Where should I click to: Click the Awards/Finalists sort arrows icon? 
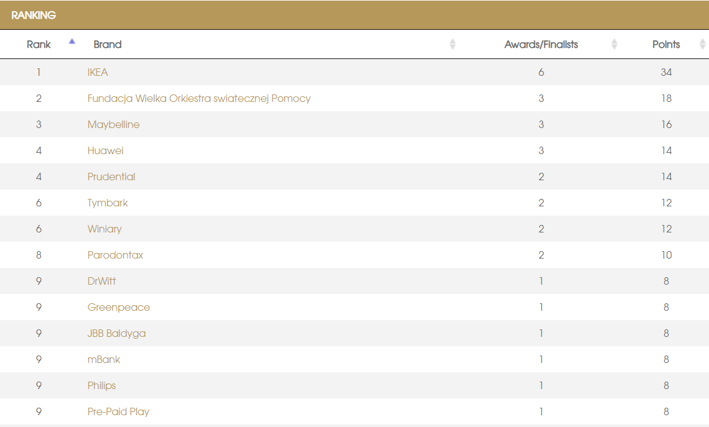(614, 44)
